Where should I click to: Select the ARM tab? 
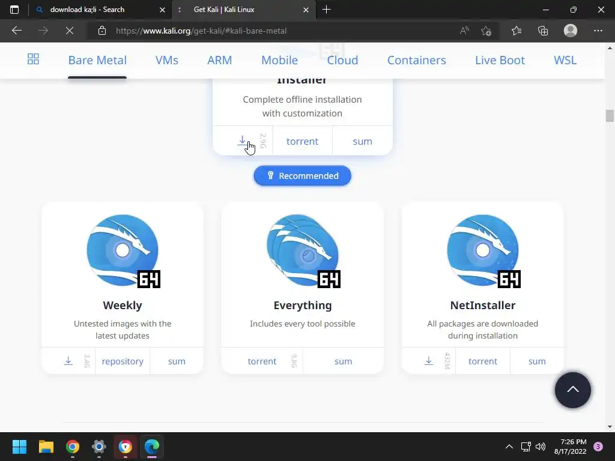[220, 60]
